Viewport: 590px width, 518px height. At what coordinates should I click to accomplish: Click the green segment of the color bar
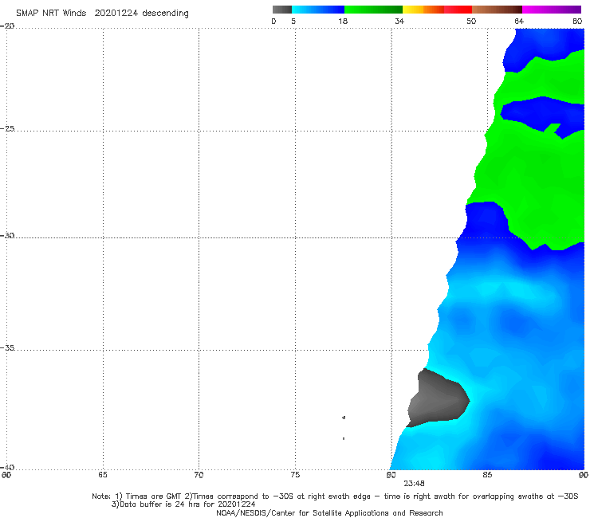coord(373,10)
